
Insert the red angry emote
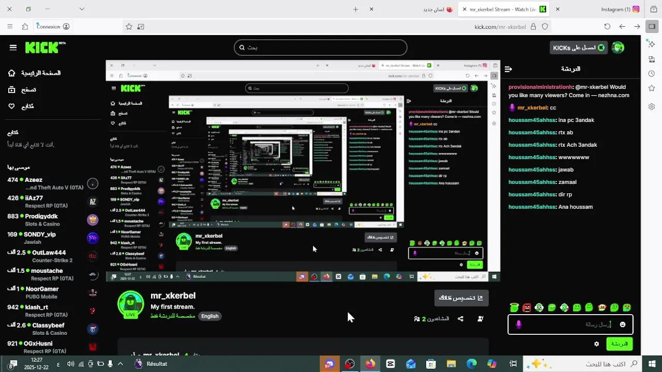[526, 307]
